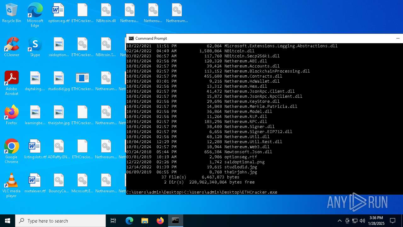403x227 pixels.
Task: Open volume control tray icon
Action: click(x=362, y=221)
